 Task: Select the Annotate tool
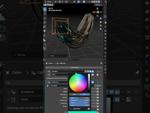coord(45,35)
